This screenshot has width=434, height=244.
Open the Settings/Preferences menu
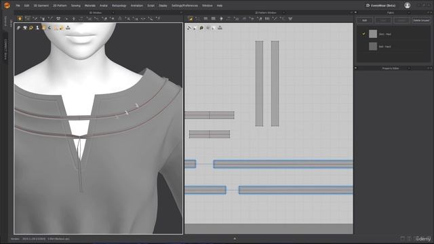tap(184, 5)
